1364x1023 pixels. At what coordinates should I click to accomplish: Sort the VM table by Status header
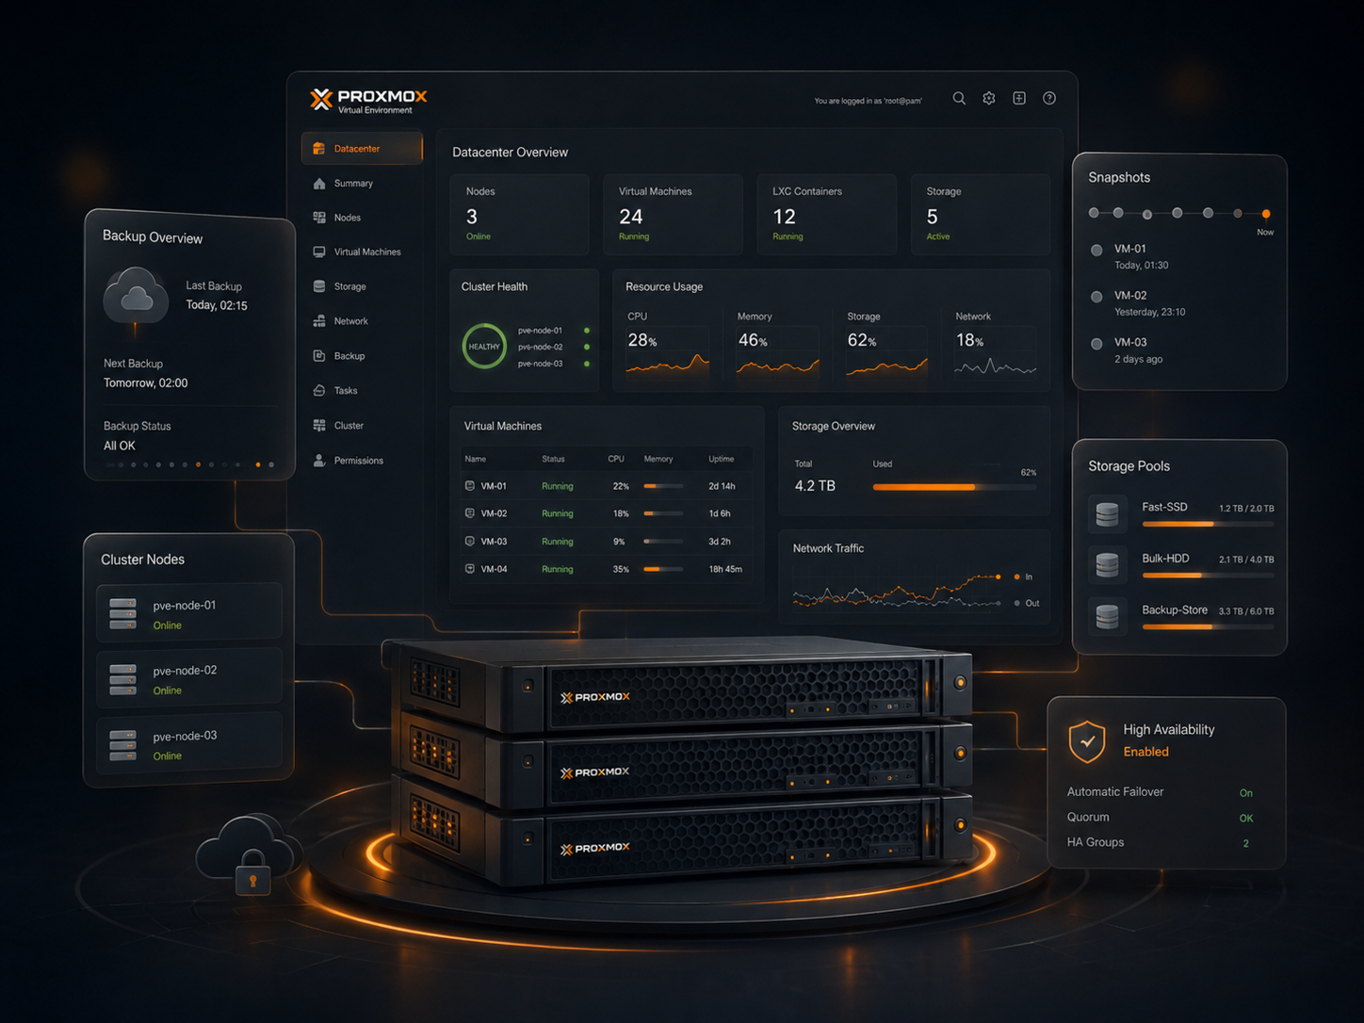point(553,459)
